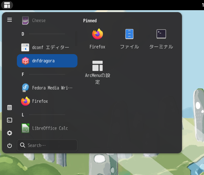This screenshot has height=175, width=204.
Task: Click the magnifier icon in search box
Action: click(23, 145)
